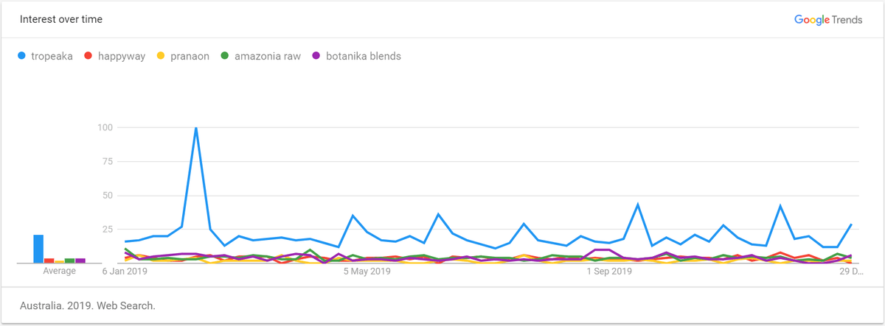885x326 pixels.
Task: Click the purple botanika blends legend dot
Action: (x=317, y=56)
